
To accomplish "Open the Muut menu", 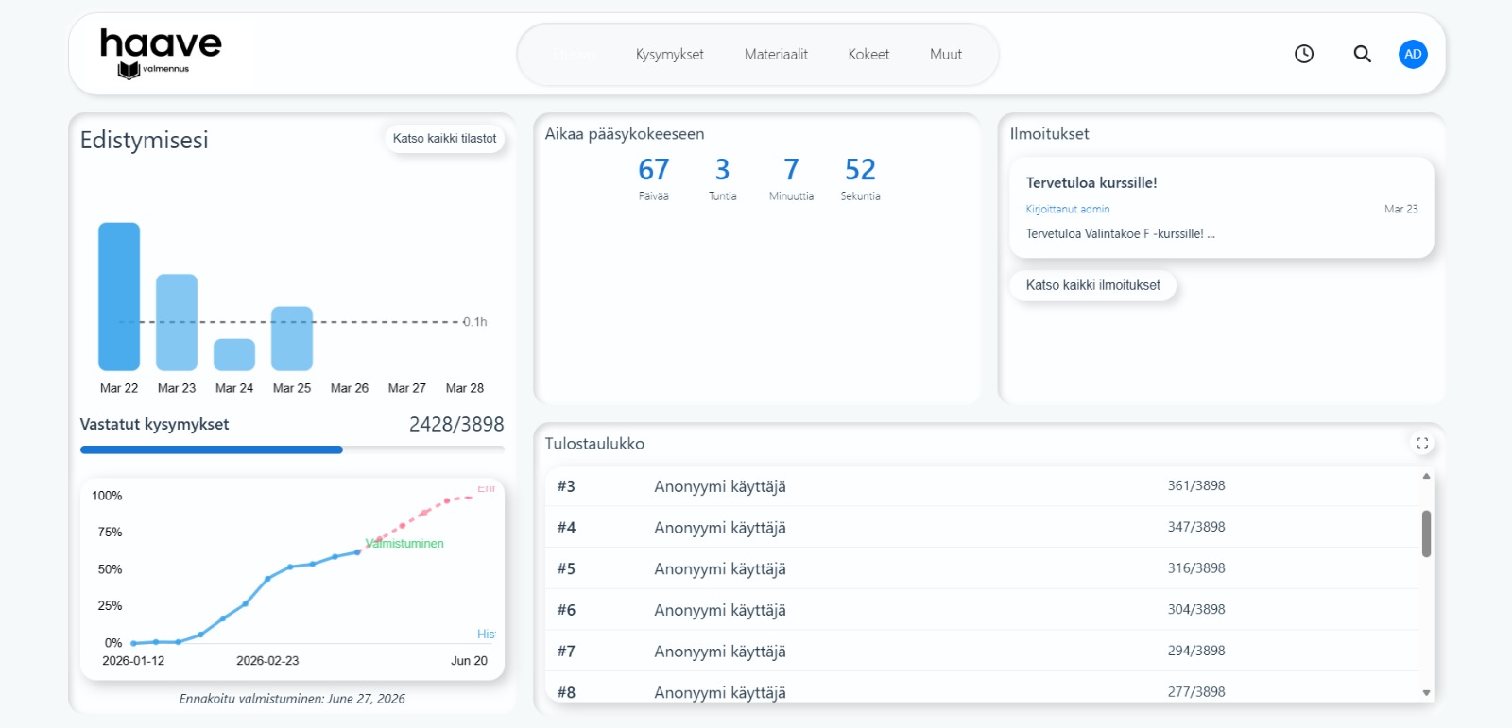I will pyautogui.click(x=946, y=54).
